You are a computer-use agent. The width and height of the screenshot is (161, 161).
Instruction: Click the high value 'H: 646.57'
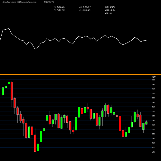[85, 7]
